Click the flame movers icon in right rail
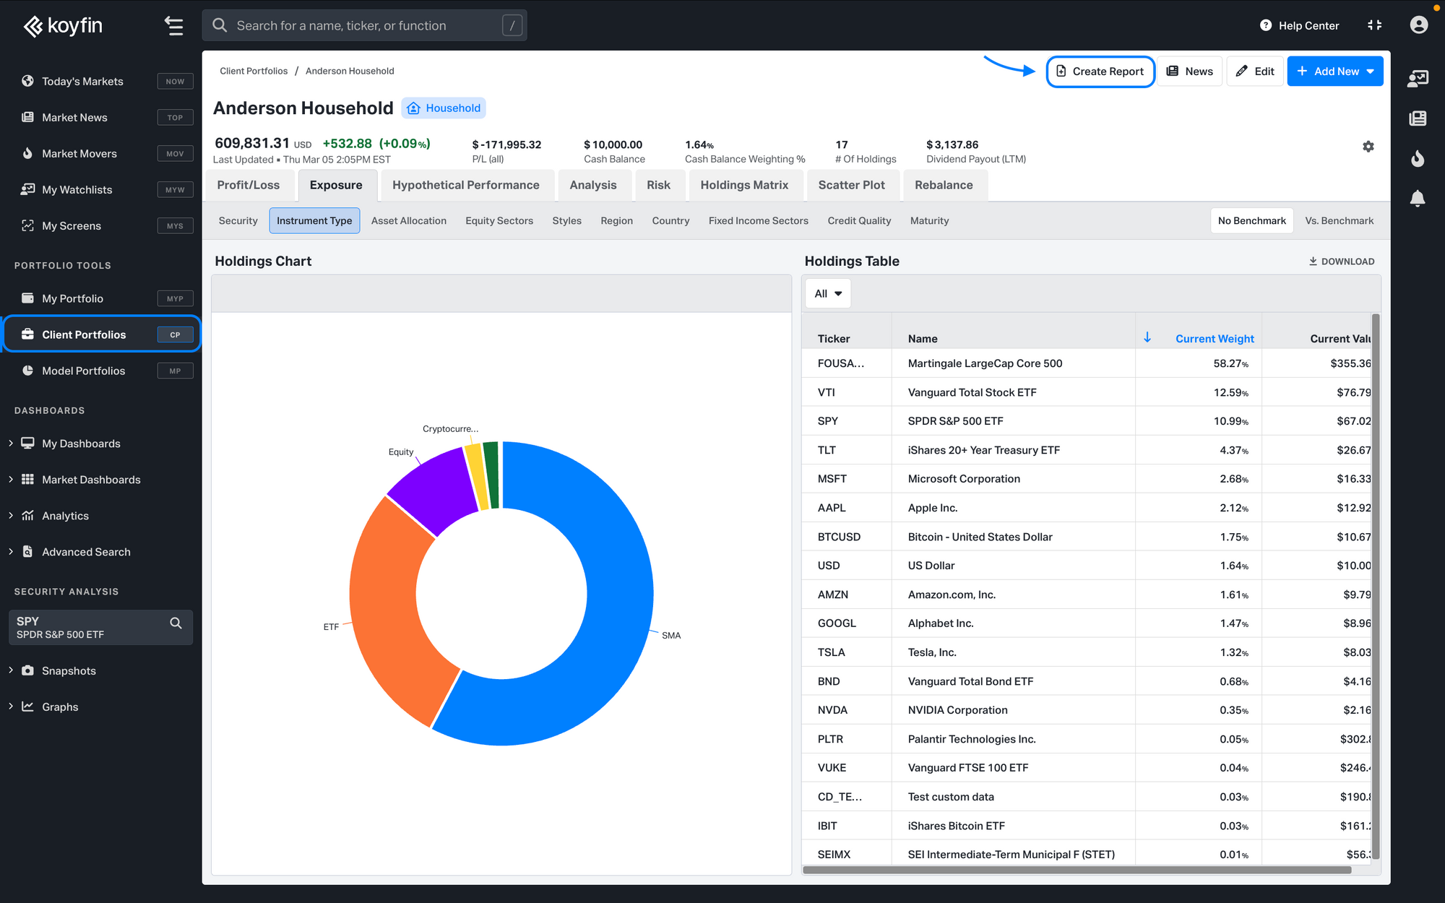 click(x=1418, y=158)
